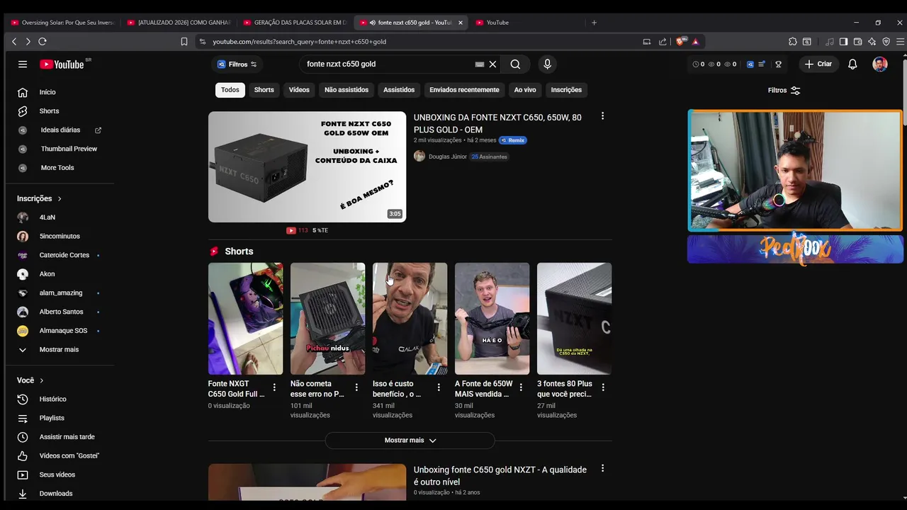Click the share icon in the address bar

[663, 42]
